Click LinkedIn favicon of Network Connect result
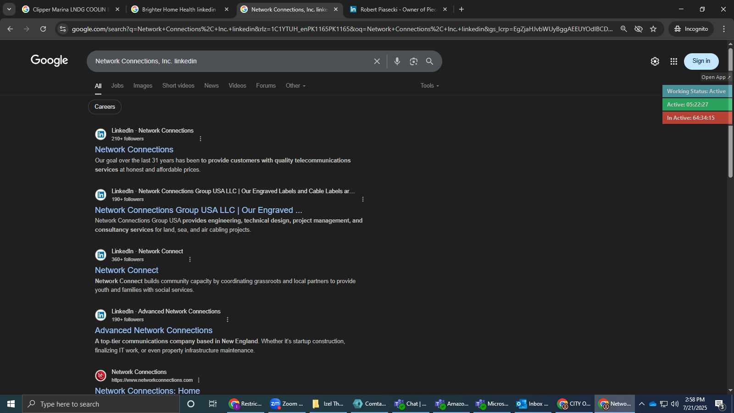Viewport: 734px width, 413px height. pyautogui.click(x=100, y=255)
